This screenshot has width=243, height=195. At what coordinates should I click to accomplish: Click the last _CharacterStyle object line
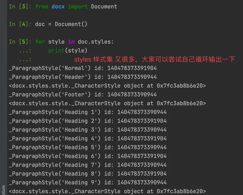[108, 191]
